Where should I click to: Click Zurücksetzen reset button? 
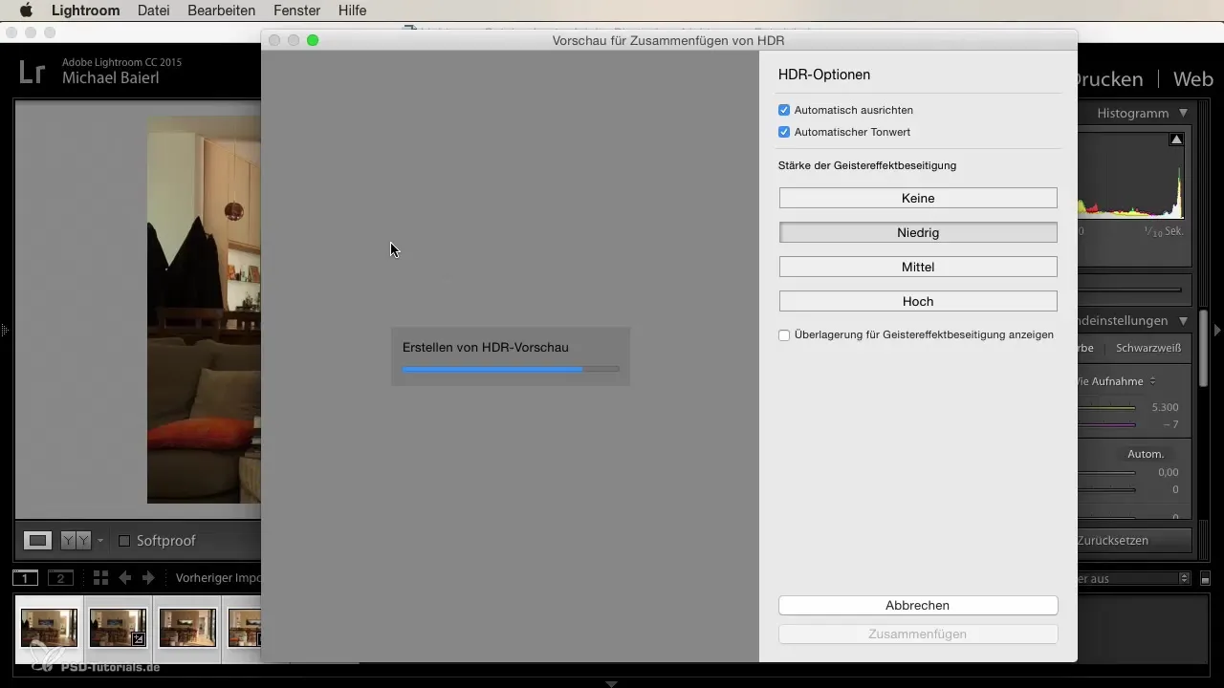tap(1134, 541)
